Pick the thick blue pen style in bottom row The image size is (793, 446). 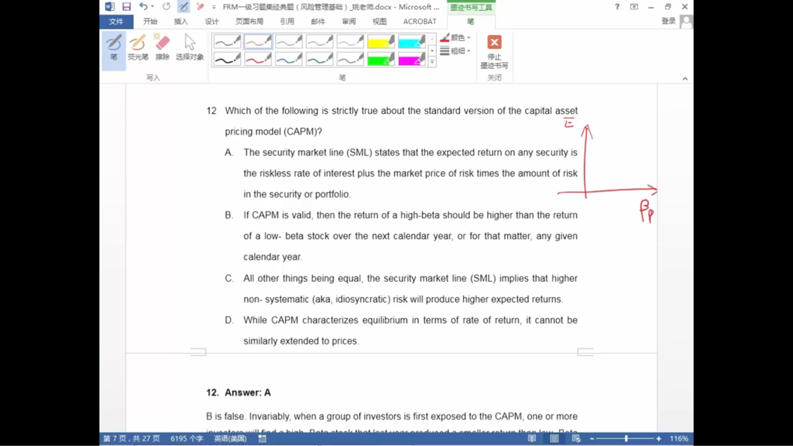pos(289,59)
